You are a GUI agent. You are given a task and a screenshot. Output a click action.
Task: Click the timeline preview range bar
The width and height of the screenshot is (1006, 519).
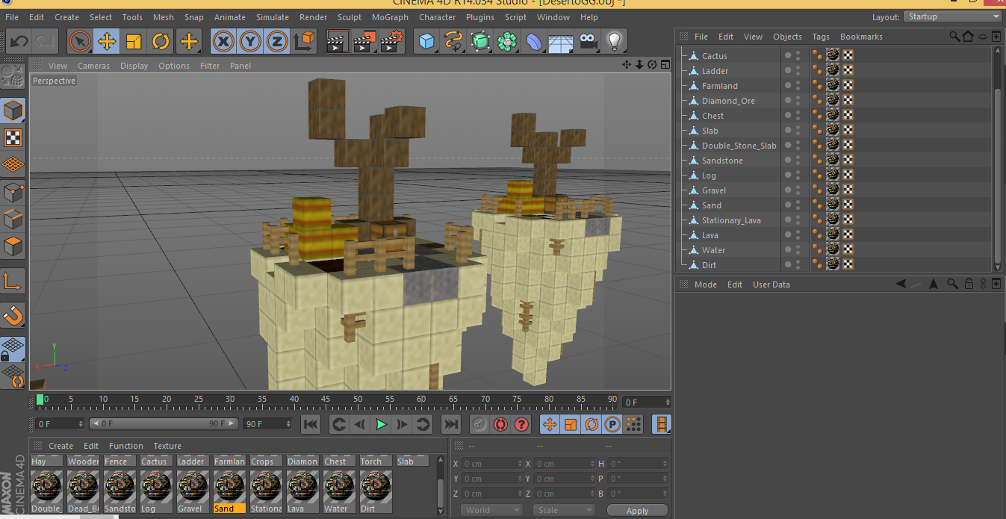(x=164, y=423)
